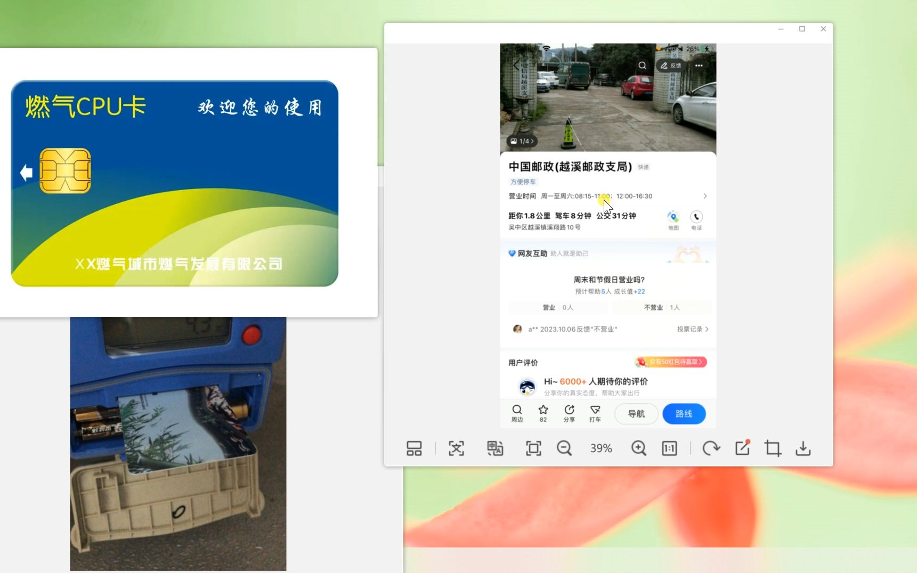The image size is (917, 573).
Task: Click the gold chip on the gas card
Action: [65, 170]
